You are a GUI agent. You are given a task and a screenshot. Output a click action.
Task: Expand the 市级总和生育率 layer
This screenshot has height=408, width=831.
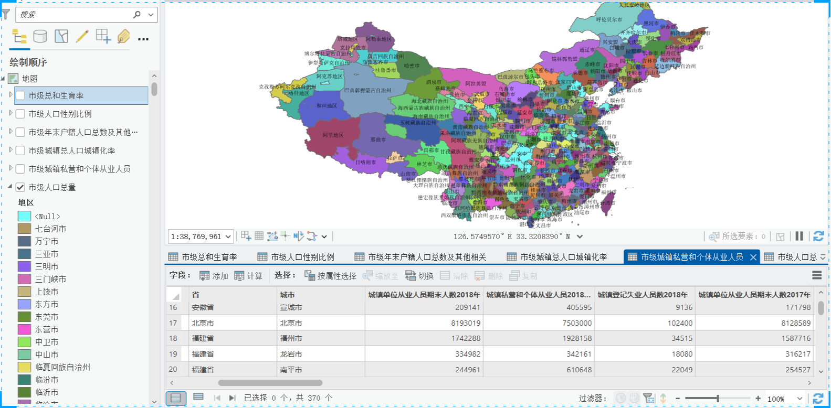tap(10, 95)
